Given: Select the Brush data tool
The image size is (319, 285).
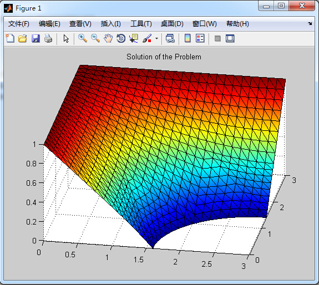Looking at the screenshot, I should pos(147,38).
